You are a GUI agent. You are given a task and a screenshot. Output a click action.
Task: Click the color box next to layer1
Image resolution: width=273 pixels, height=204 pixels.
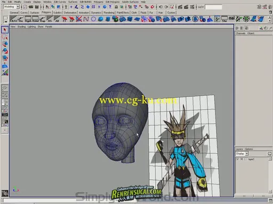click(246, 159)
